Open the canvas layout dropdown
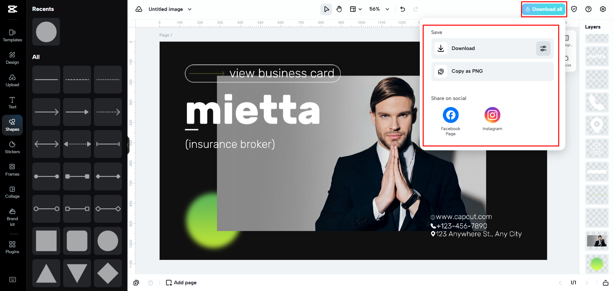The image size is (614, 291). (x=356, y=9)
